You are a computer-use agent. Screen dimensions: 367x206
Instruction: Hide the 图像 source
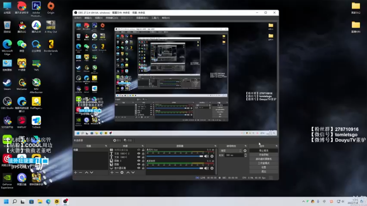coord(139,164)
